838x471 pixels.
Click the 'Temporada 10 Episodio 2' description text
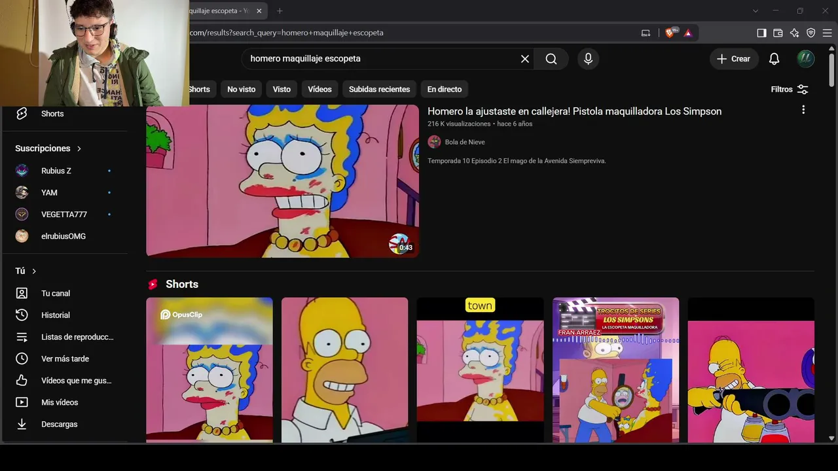pyautogui.click(x=517, y=161)
